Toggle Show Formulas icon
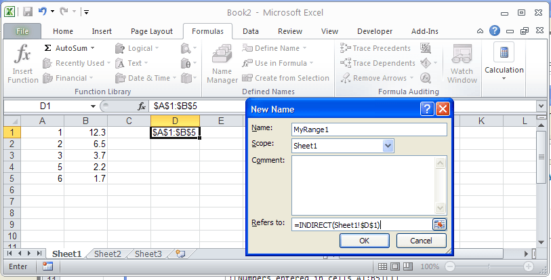 click(426, 48)
